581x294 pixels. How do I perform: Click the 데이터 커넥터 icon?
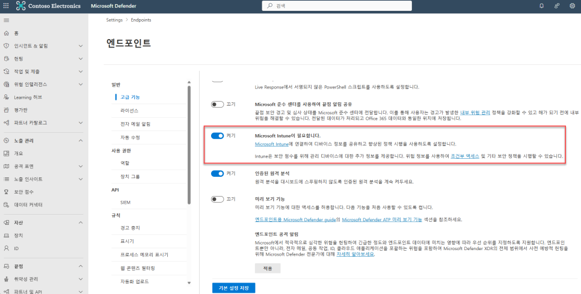[6, 205]
